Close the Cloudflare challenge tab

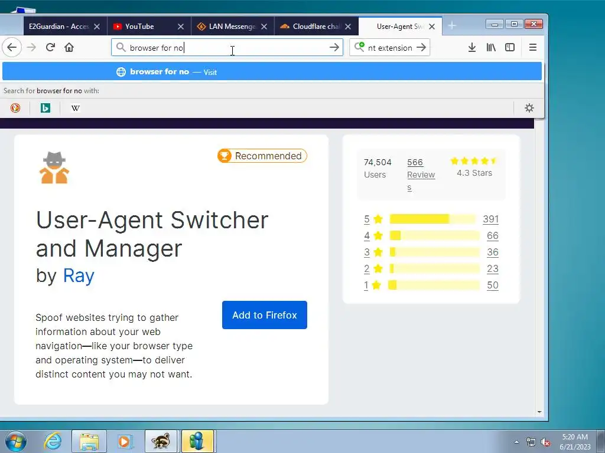[x=348, y=27]
